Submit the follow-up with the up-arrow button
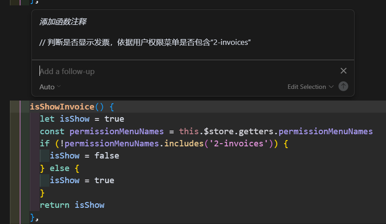The width and height of the screenshot is (386, 224). (x=343, y=86)
